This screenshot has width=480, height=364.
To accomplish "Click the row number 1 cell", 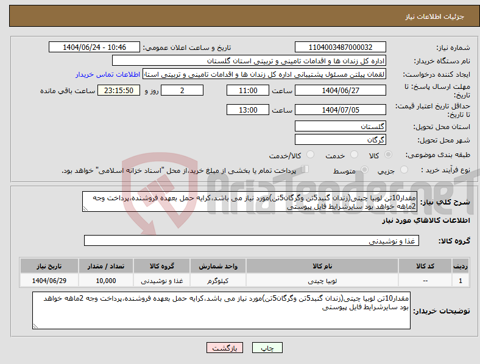I will pyautogui.click(x=461, y=281).
